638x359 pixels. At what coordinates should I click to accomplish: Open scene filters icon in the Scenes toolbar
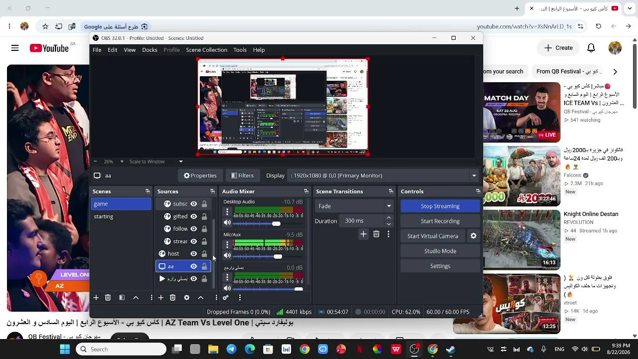[122, 298]
